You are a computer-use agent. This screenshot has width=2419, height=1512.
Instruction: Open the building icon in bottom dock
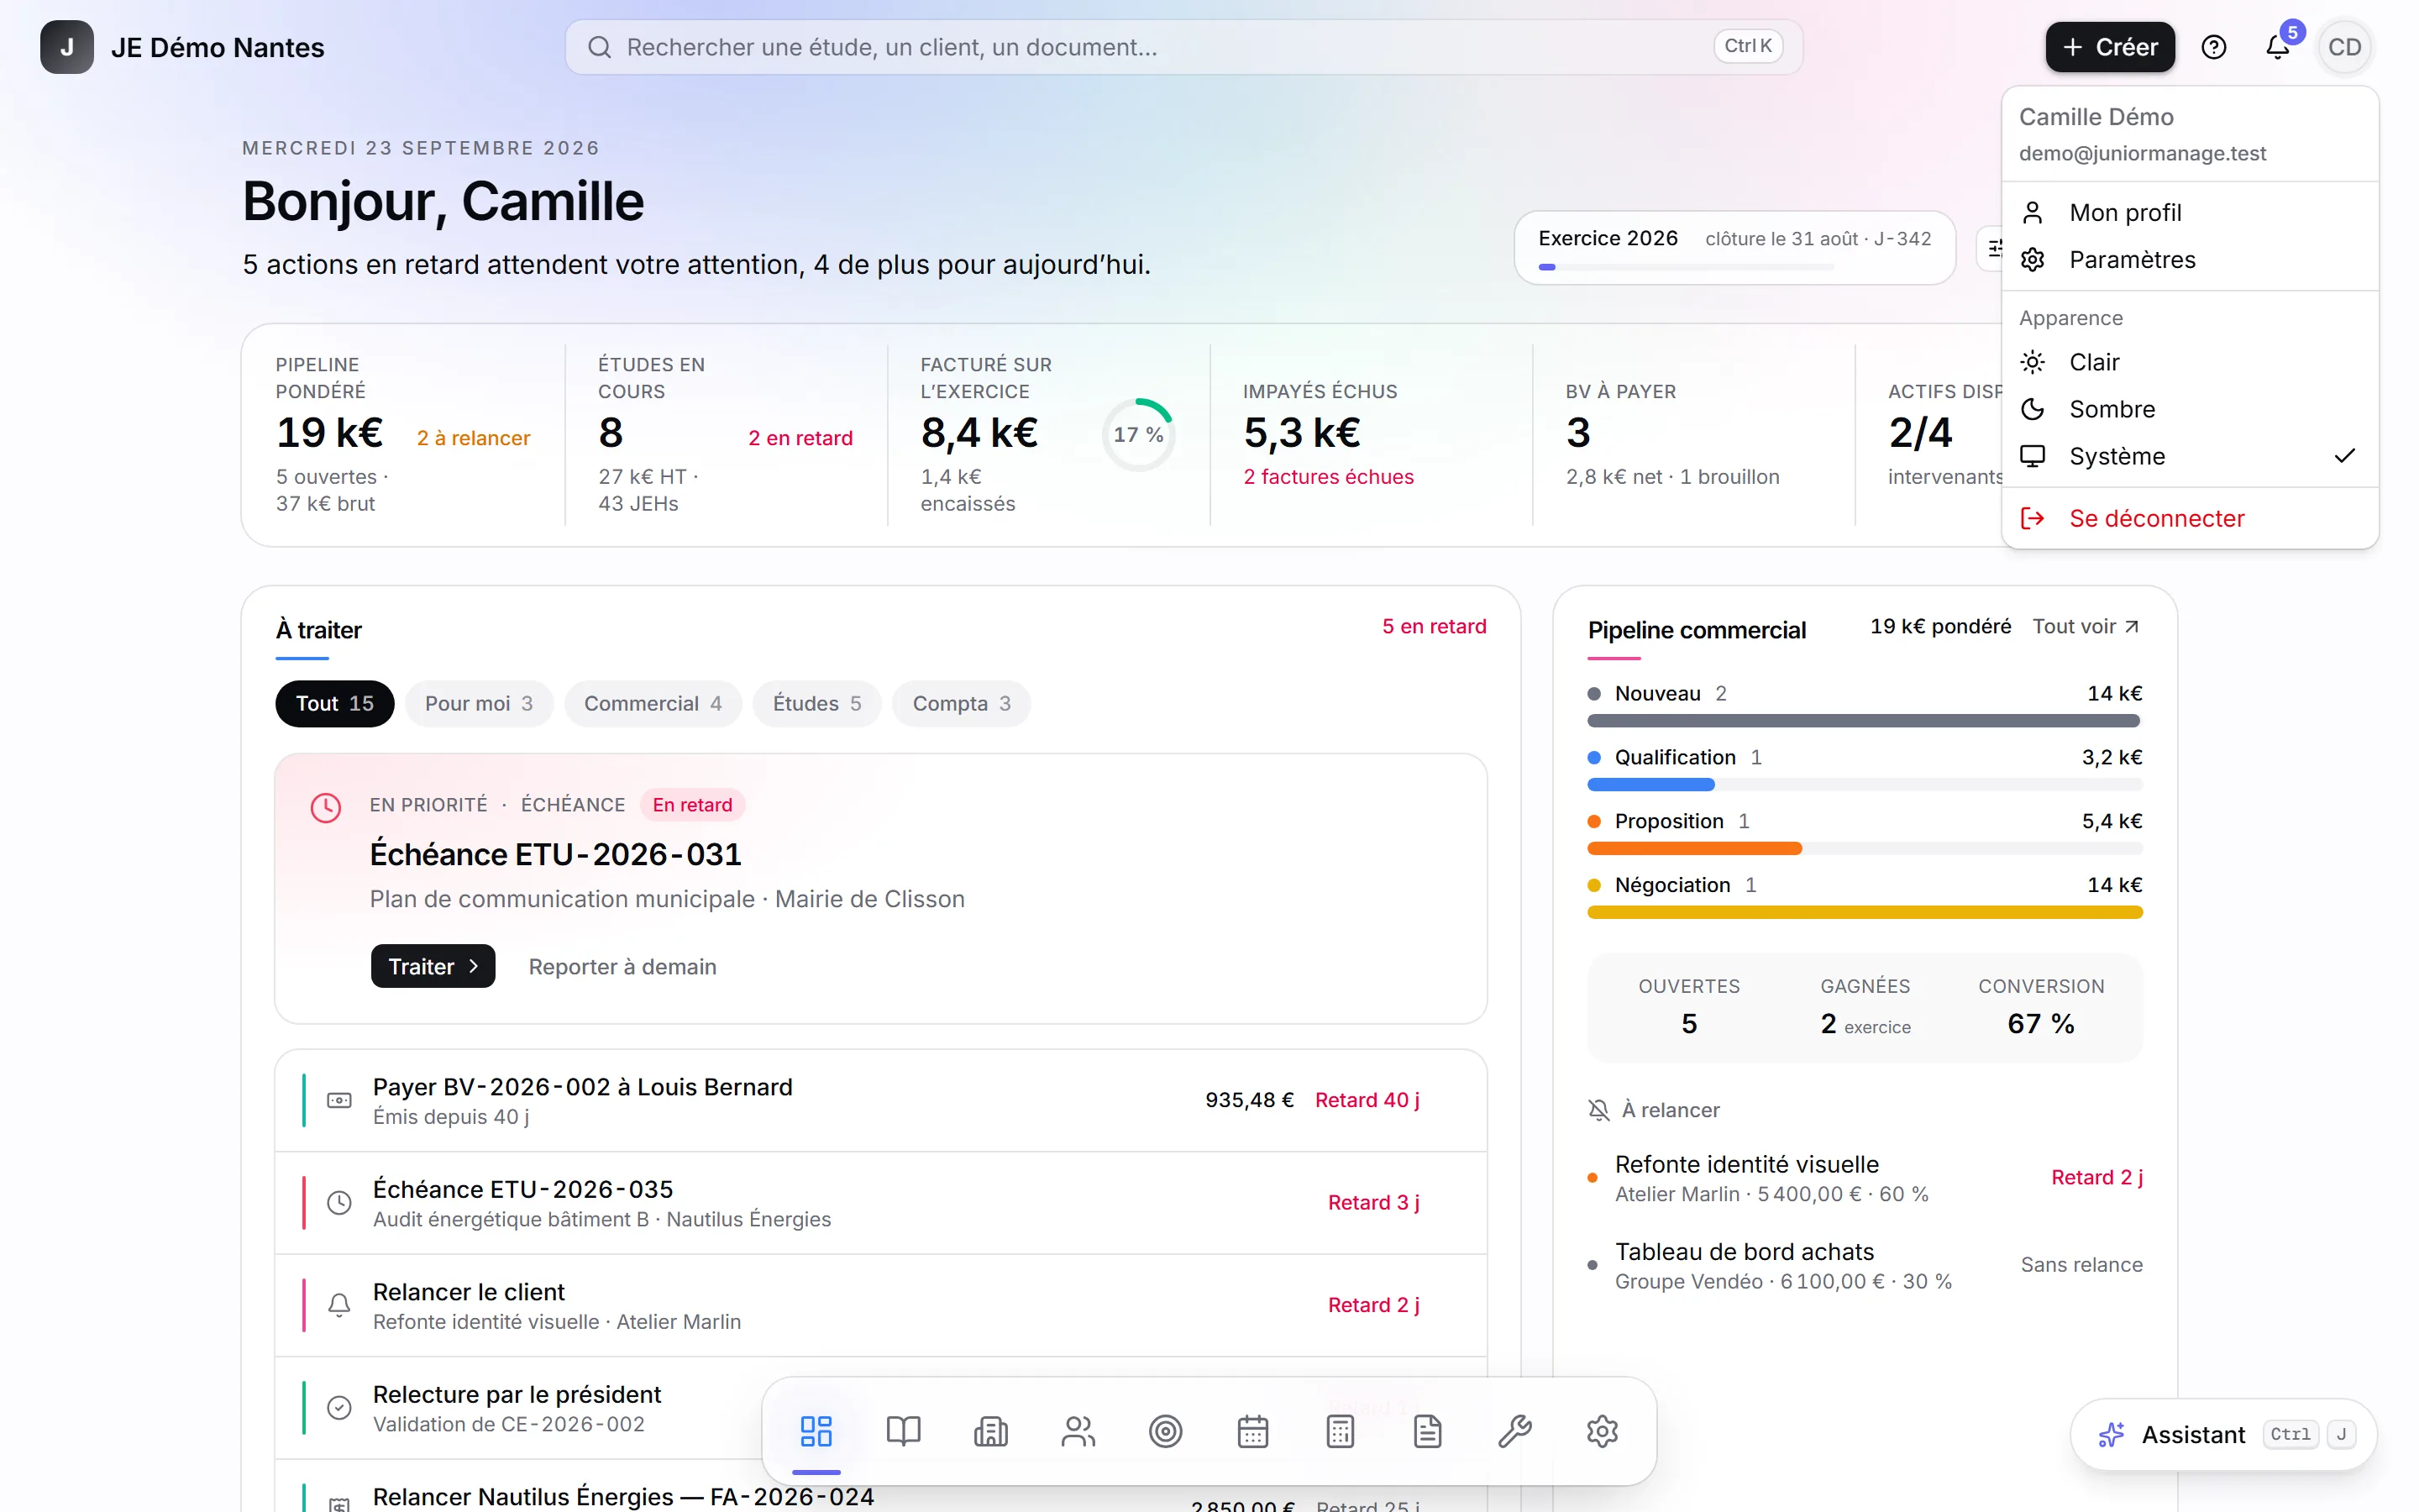point(990,1431)
